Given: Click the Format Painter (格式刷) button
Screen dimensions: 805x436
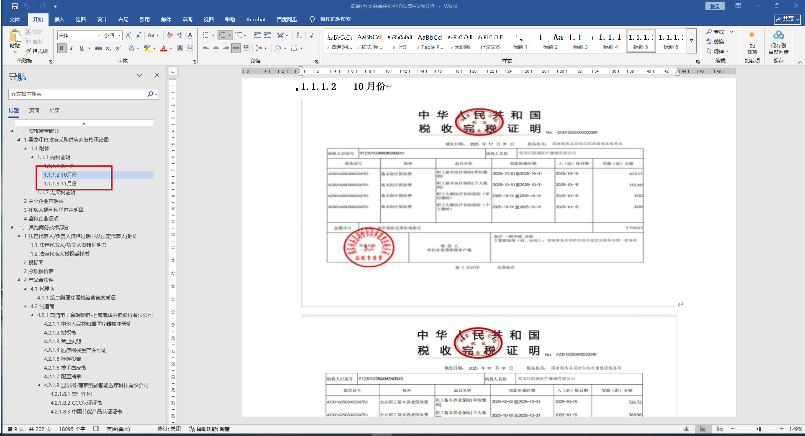Looking at the screenshot, I should [36, 51].
